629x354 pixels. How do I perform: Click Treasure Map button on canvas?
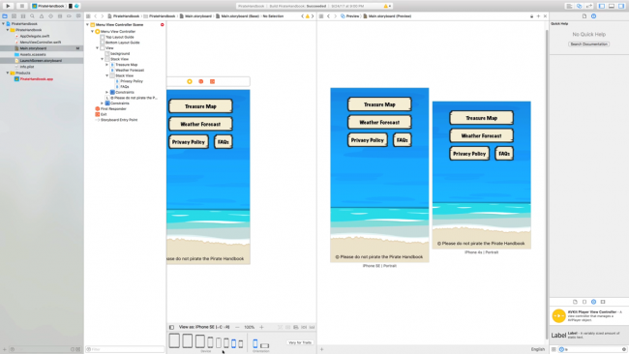pyautogui.click(x=200, y=106)
